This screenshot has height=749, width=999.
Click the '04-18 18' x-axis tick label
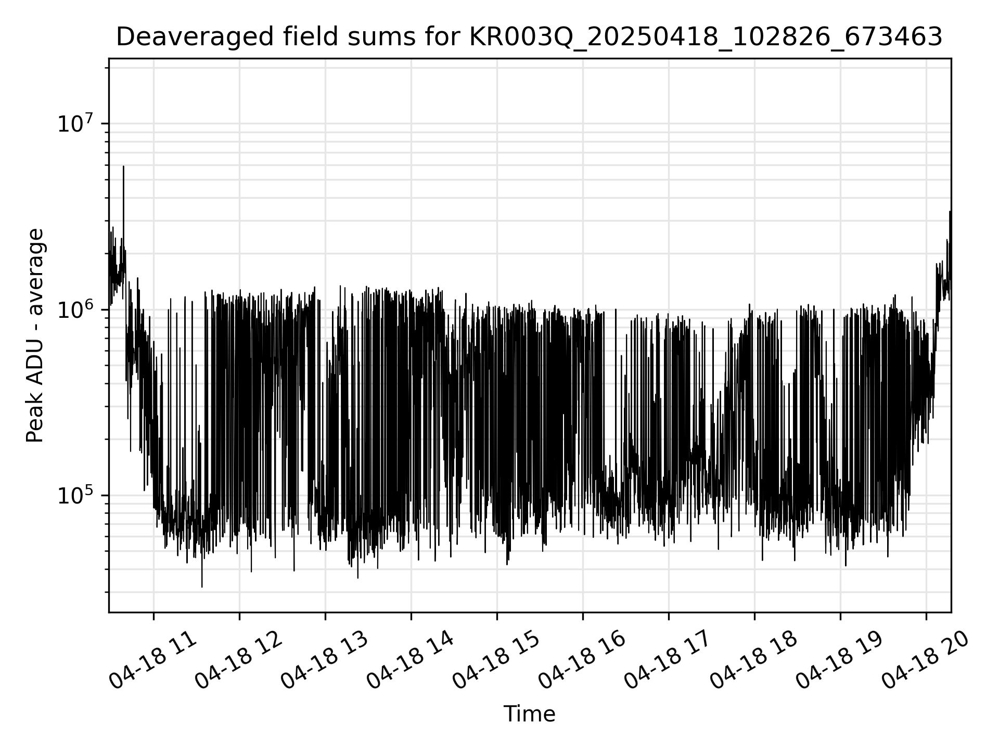tap(754, 661)
